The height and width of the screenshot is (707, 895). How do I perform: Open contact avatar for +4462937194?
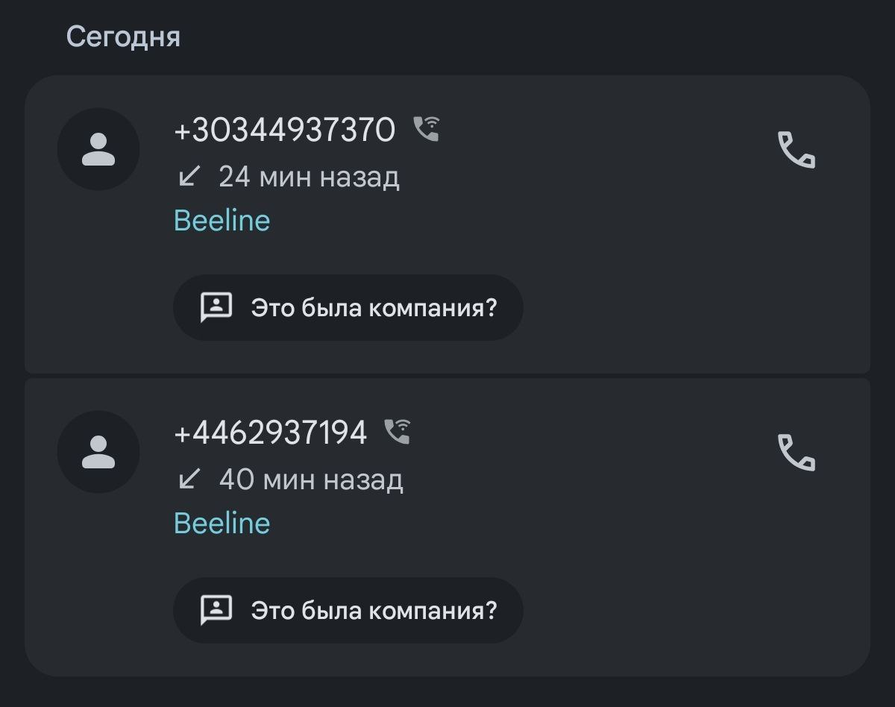pos(98,452)
